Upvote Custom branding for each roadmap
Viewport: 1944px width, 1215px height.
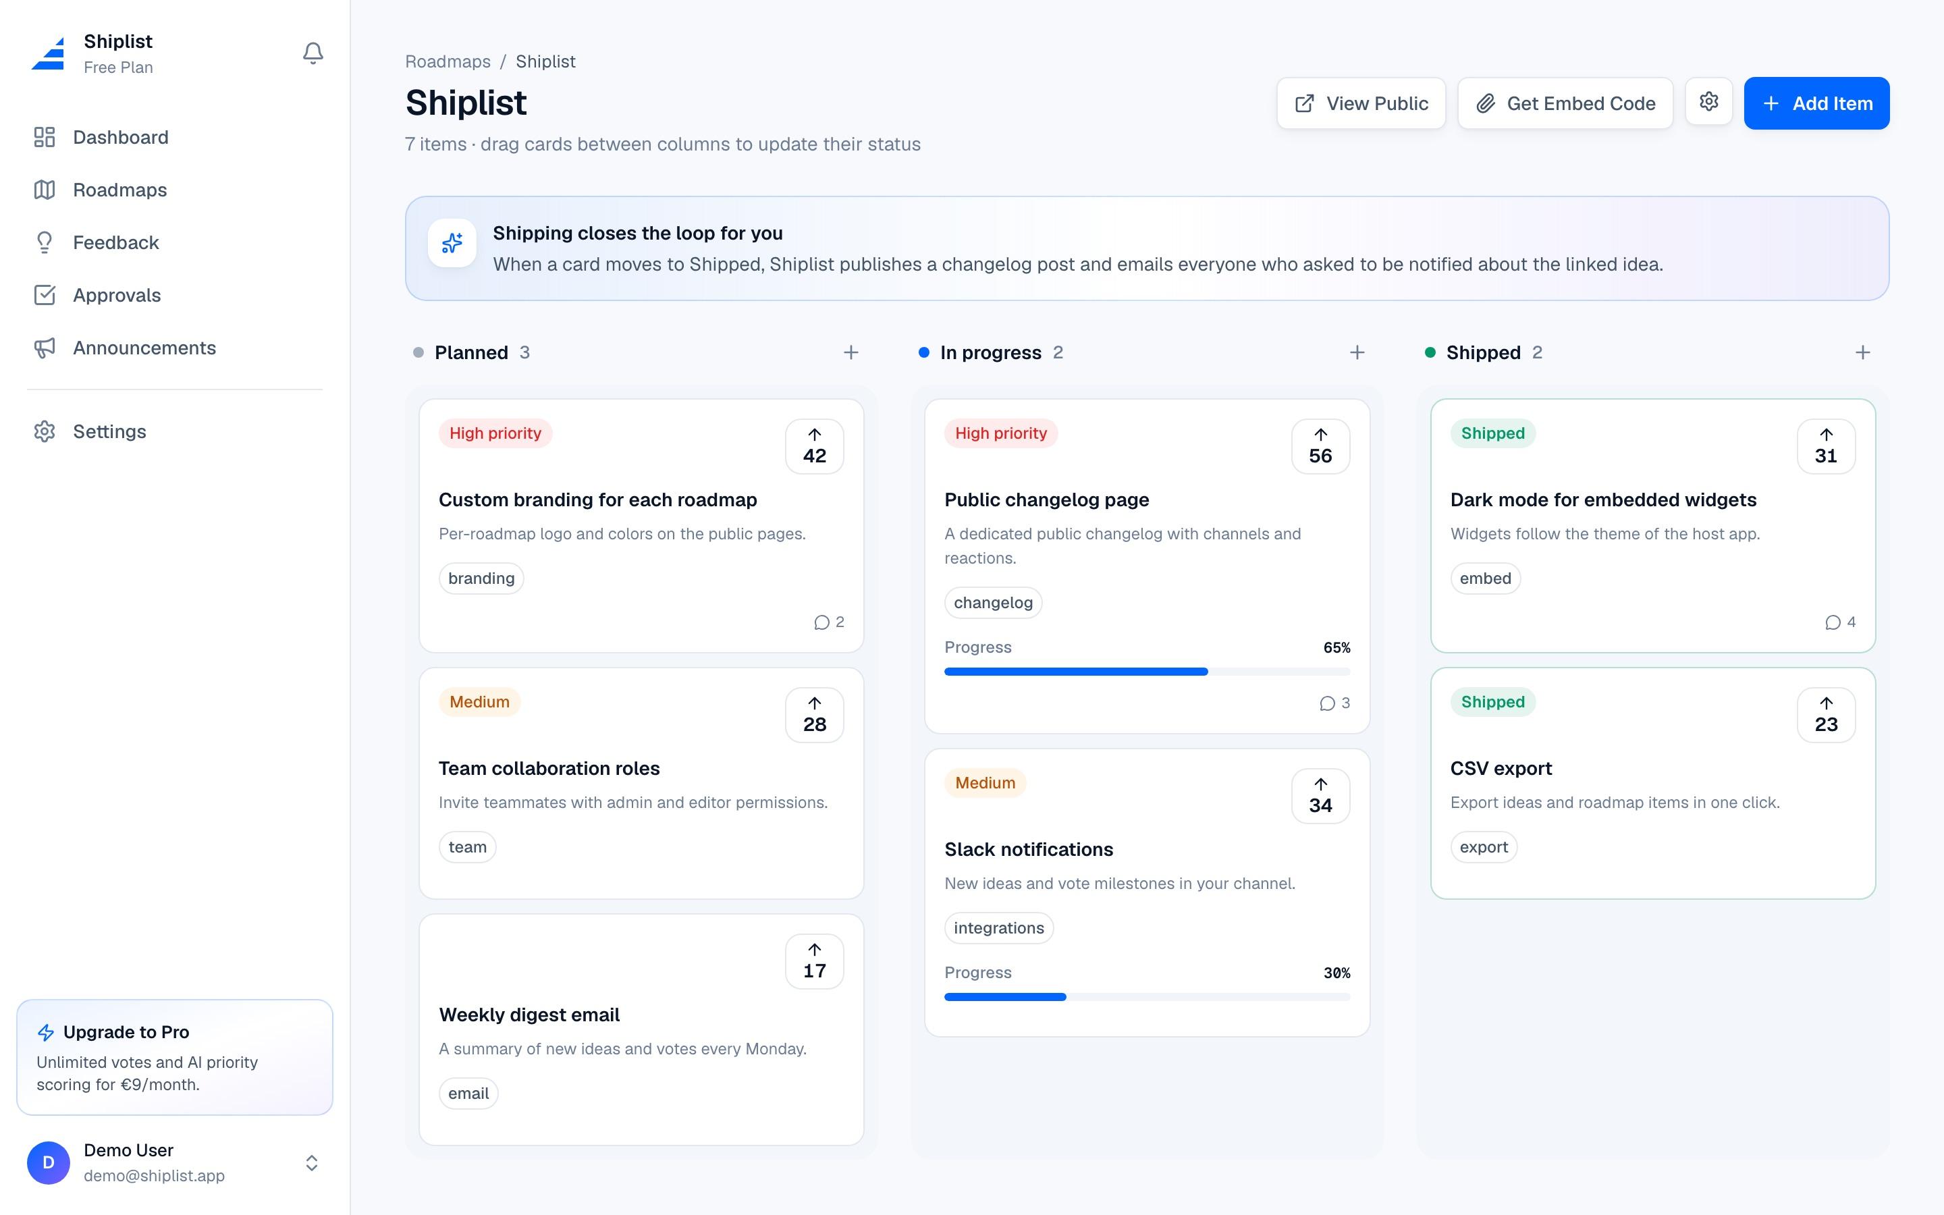(815, 446)
